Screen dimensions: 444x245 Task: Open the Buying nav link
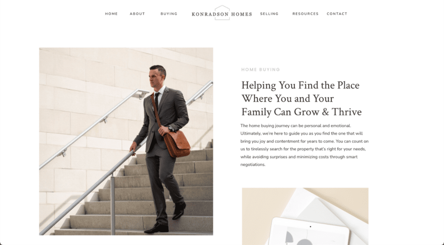click(x=169, y=13)
